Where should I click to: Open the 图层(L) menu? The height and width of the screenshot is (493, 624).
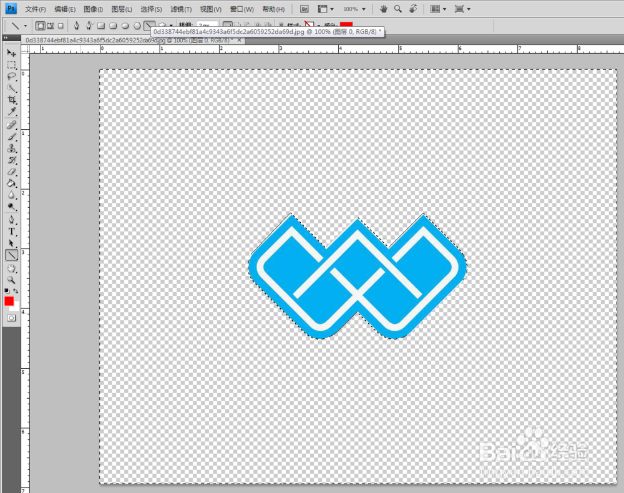pos(122,9)
